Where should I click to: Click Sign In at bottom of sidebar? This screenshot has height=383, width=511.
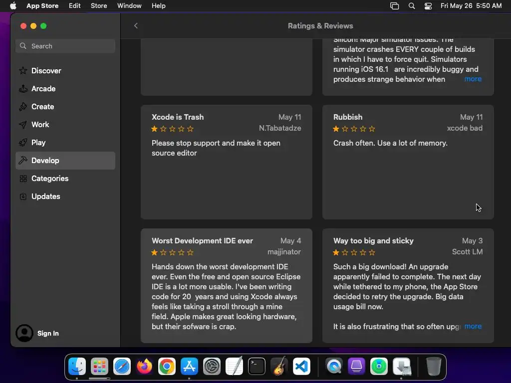click(x=48, y=333)
